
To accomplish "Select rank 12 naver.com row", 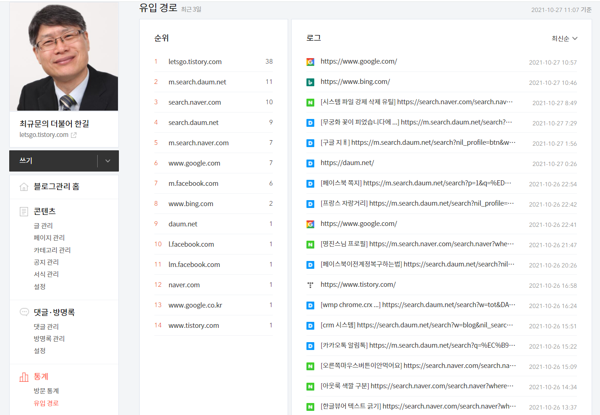I will 213,285.
